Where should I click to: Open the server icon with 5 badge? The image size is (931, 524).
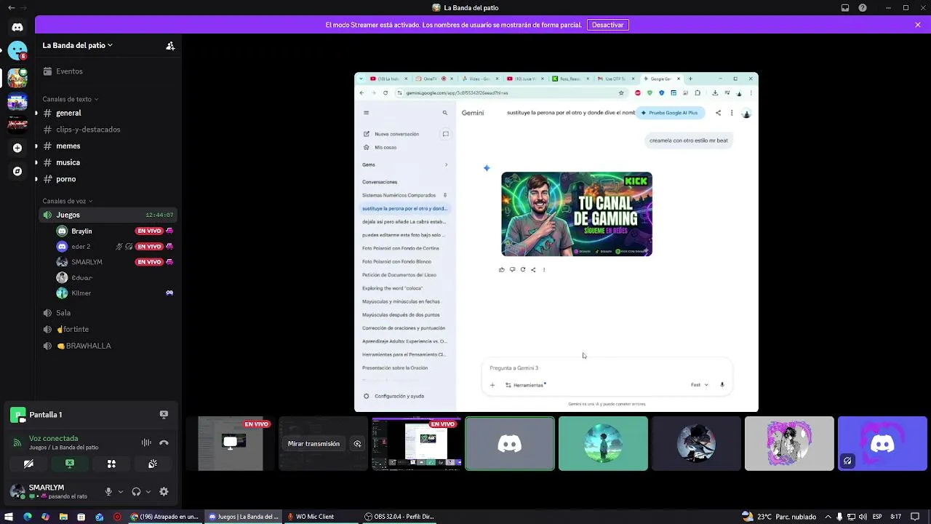17,51
